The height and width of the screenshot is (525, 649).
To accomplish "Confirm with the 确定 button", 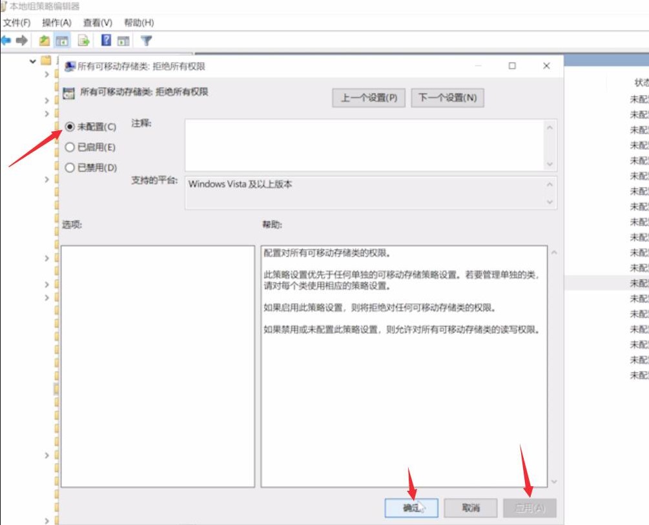I will tap(411, 508).
